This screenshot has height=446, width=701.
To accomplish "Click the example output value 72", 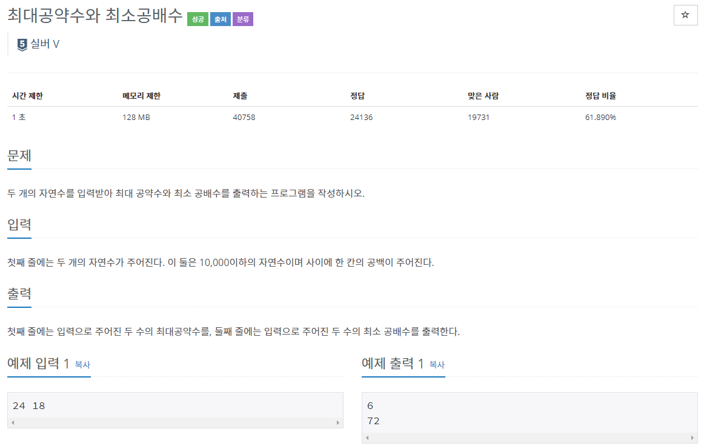I will pos(373,421).
